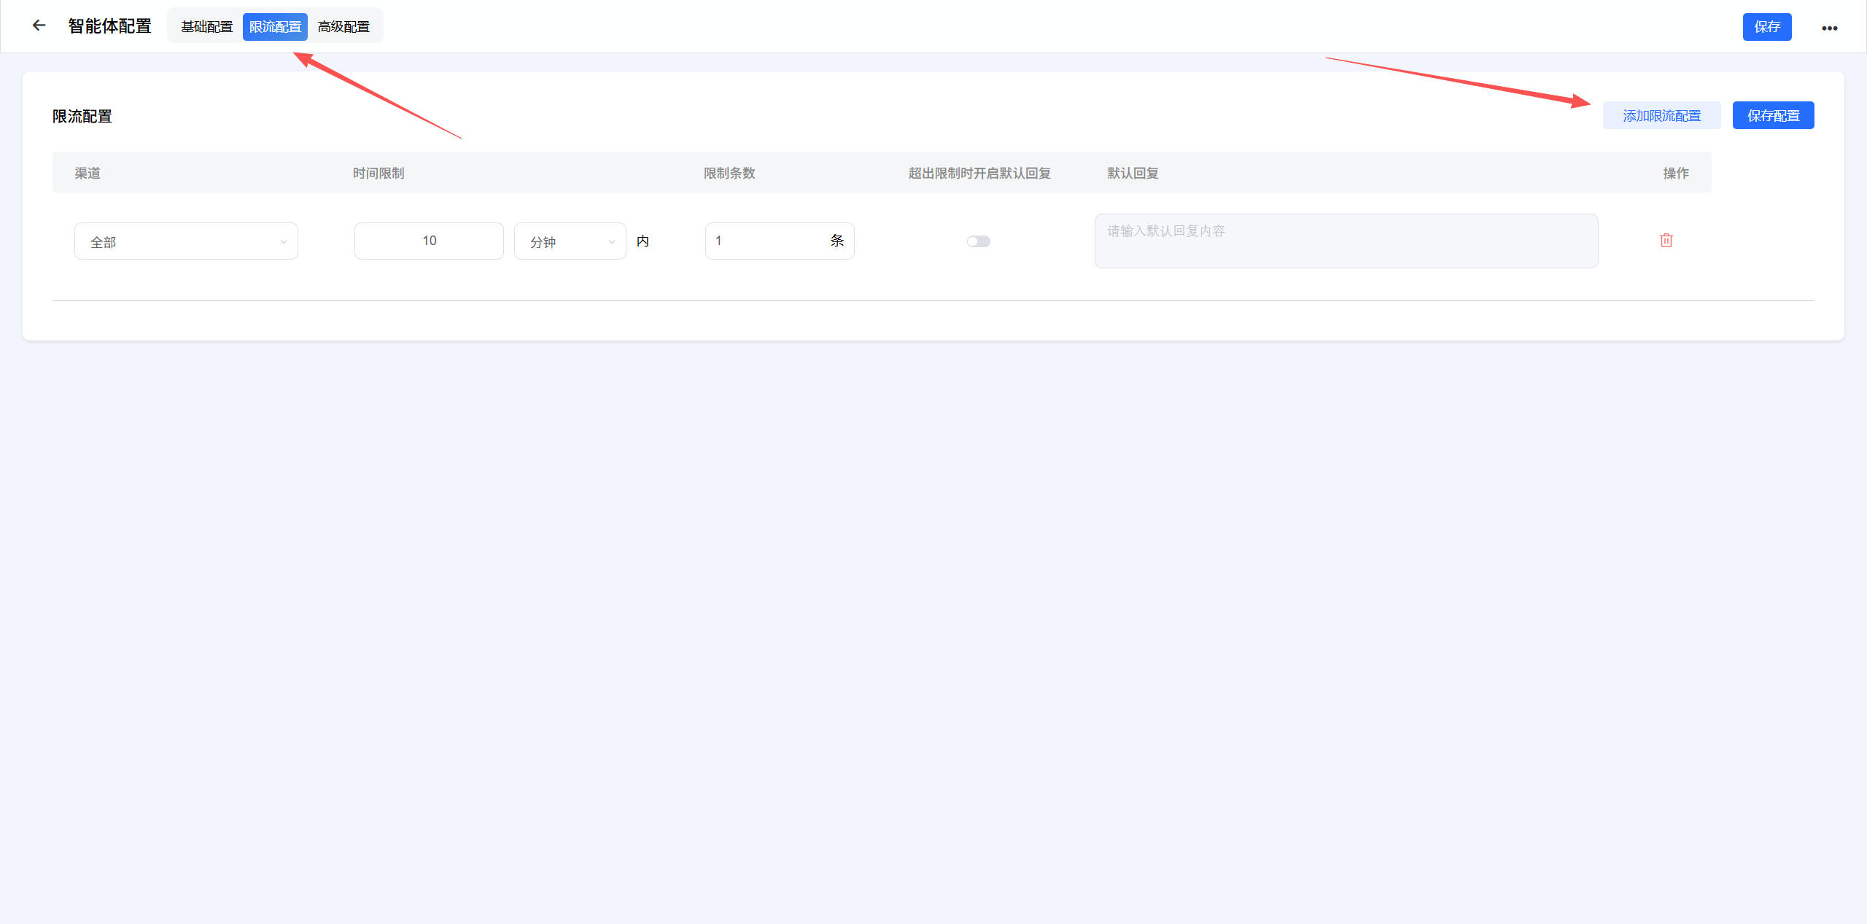Switch to the 高级配置 tab

pyautogui.click(x=343, y=27)
